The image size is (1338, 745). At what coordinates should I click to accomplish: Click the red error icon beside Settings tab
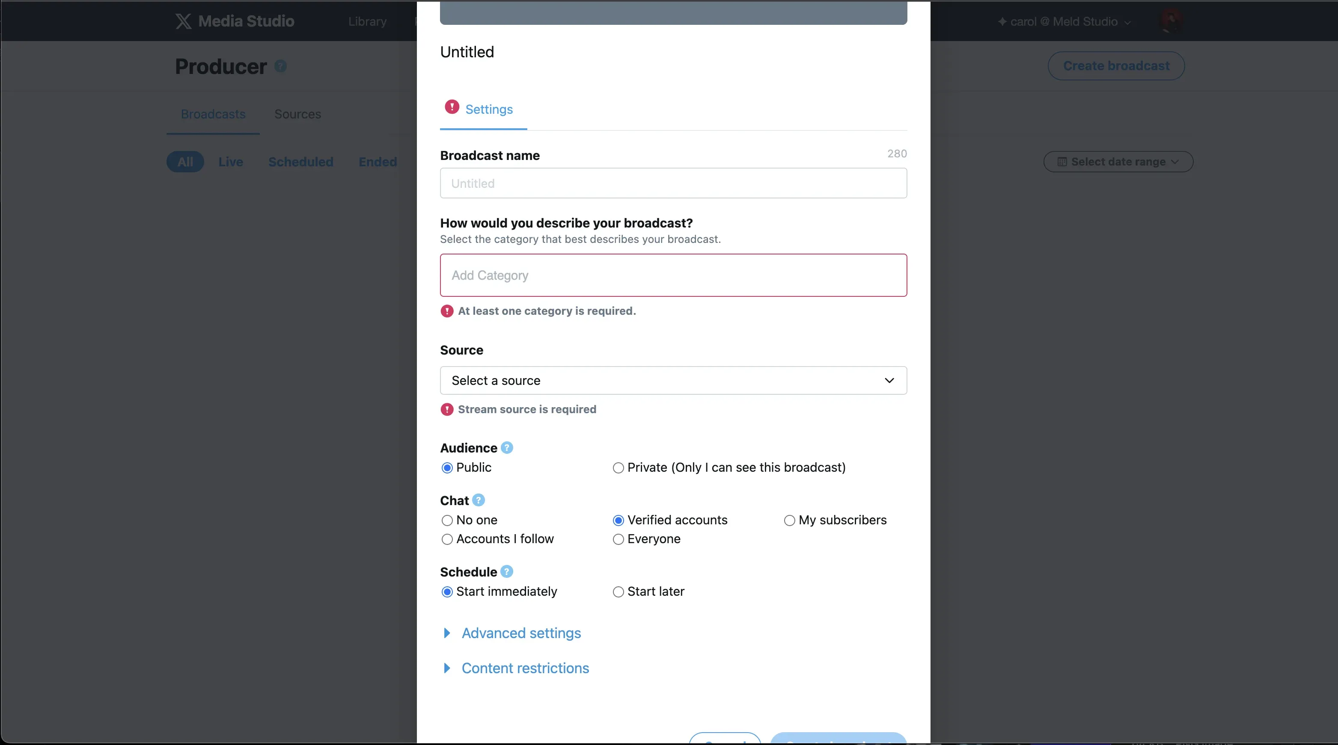(x=452, y=107)
